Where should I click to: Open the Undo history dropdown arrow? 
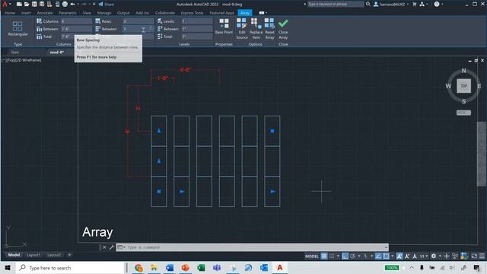click(78, 4)
